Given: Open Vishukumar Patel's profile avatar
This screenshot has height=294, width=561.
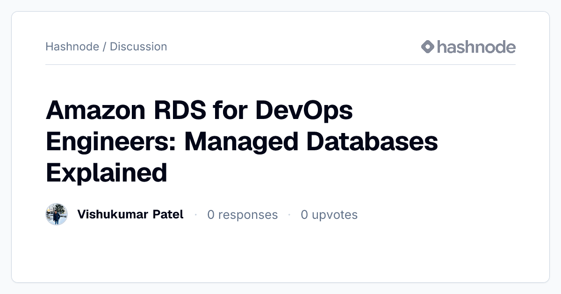Looking at the screenshot, I should click(x=57, y=214).
